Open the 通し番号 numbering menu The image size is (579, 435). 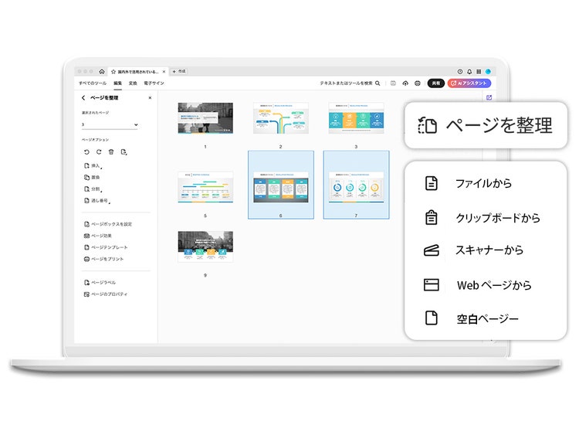[x=97, y=201]
